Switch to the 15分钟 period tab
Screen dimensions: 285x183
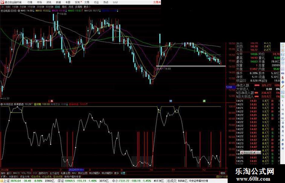[31, 7]
